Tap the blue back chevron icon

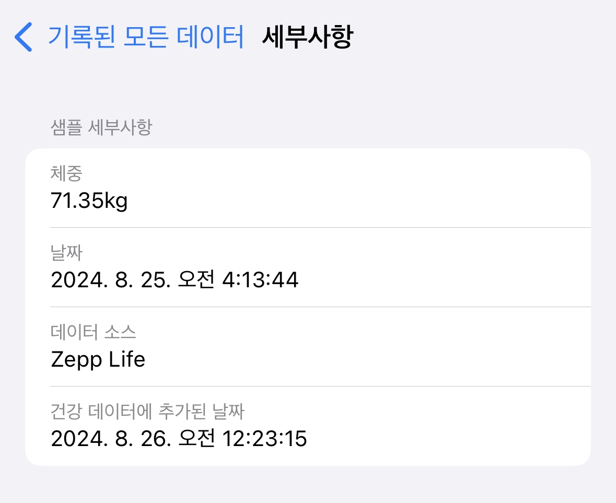click(x=23, y=37)
